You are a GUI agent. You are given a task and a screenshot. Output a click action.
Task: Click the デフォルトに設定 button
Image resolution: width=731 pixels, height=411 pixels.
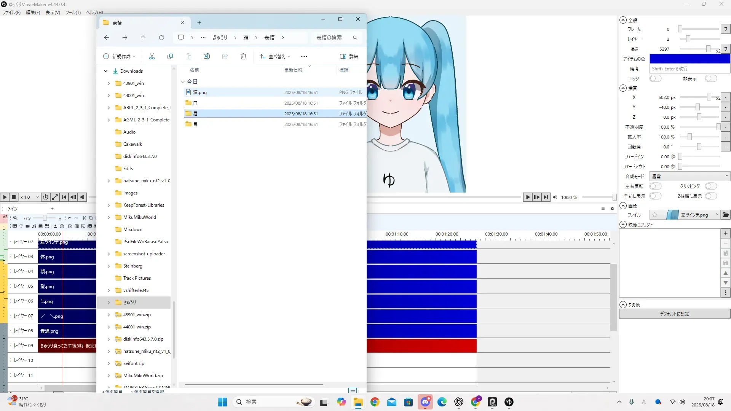[674, 314]
